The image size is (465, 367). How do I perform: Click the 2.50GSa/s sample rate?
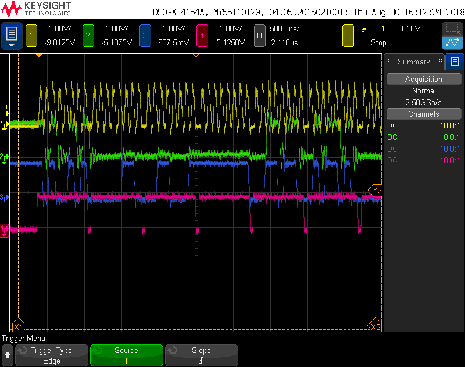coord(423,102)
